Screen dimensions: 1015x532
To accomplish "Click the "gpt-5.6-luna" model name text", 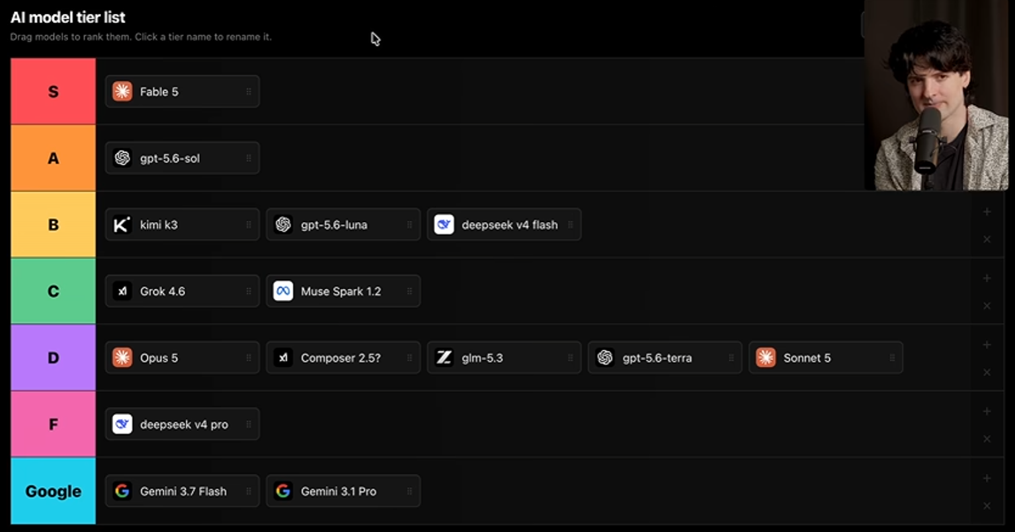I will pyautogui.click(x=334, y=225).
